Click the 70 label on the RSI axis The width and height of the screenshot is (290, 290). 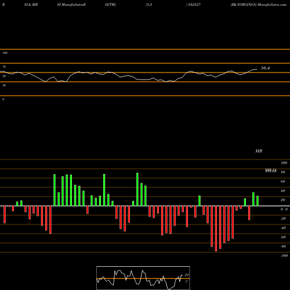[4, 67]
